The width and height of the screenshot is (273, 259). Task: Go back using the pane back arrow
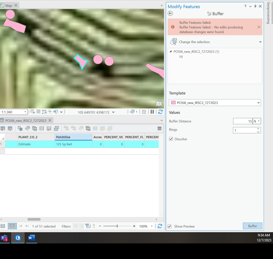(170, 13)
